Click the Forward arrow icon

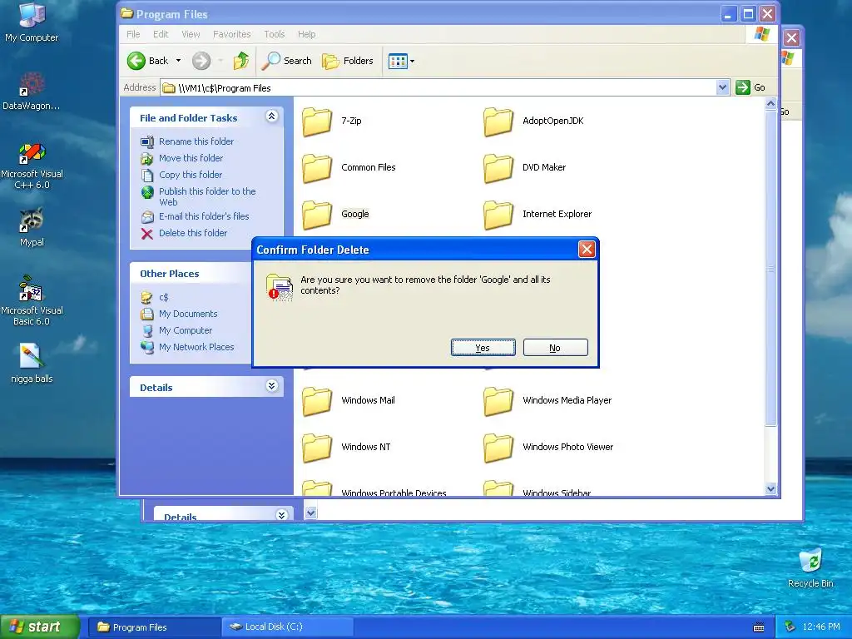[x=201, y=61]
